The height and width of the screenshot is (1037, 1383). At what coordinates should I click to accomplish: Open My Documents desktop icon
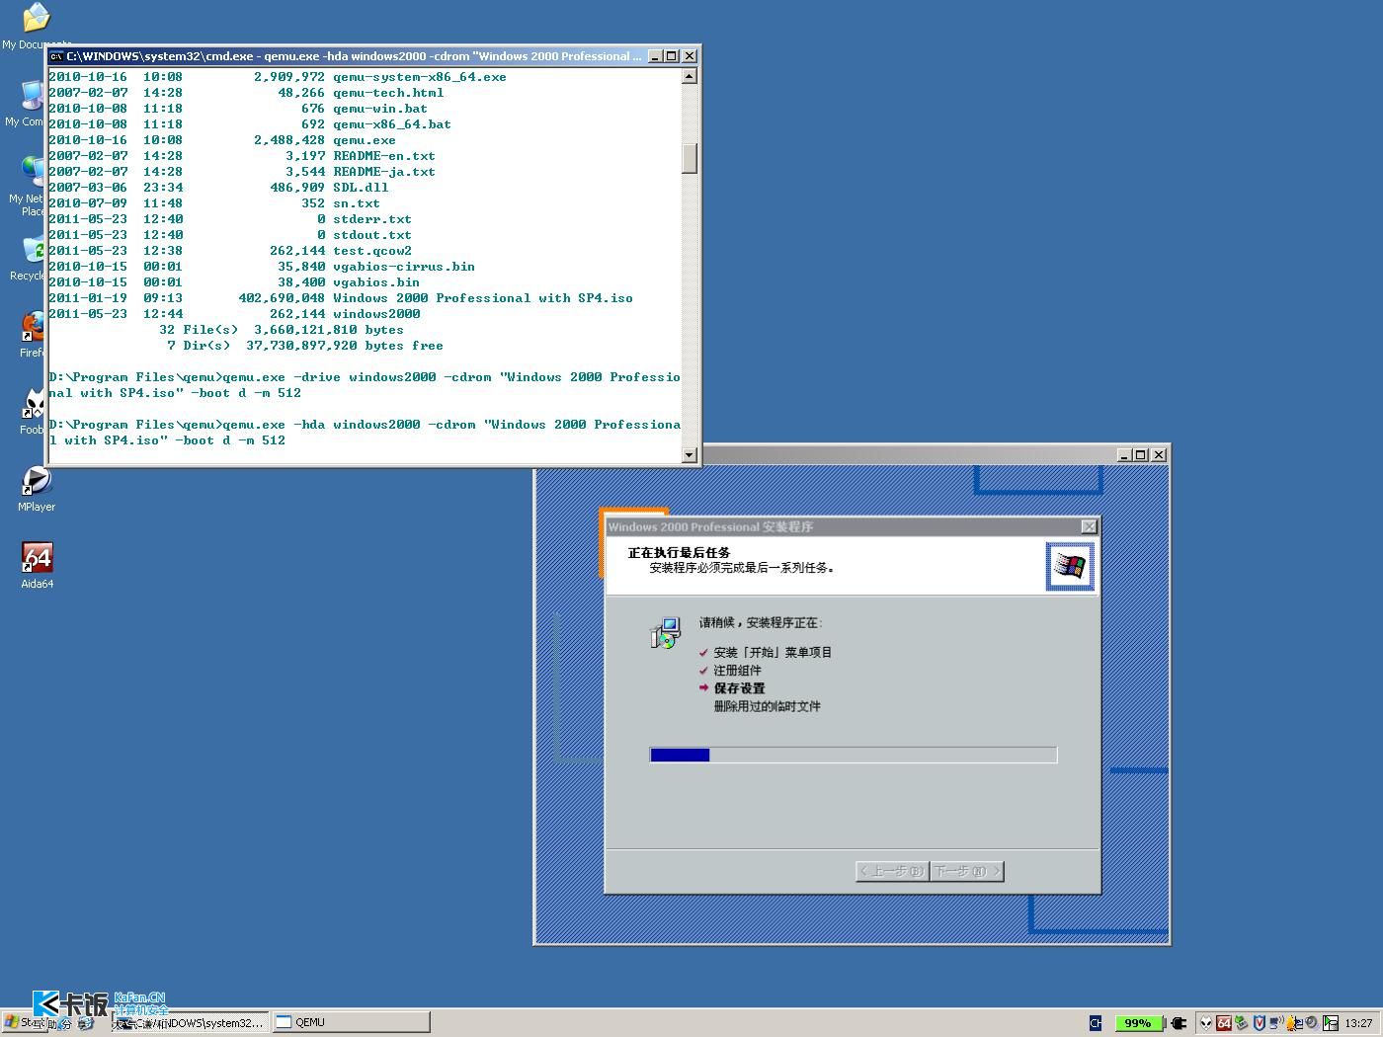[36, 17]
